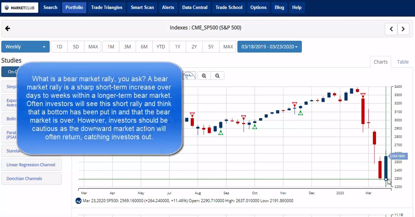Click the 2,569.1600 price label
Image resolution: width=415 pixels, height=217 pixels.
[398, 156]
